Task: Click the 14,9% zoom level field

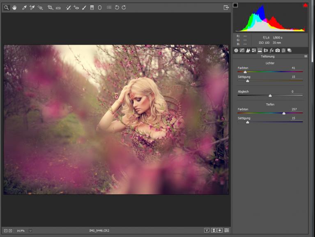Action: tap(21, 231)
